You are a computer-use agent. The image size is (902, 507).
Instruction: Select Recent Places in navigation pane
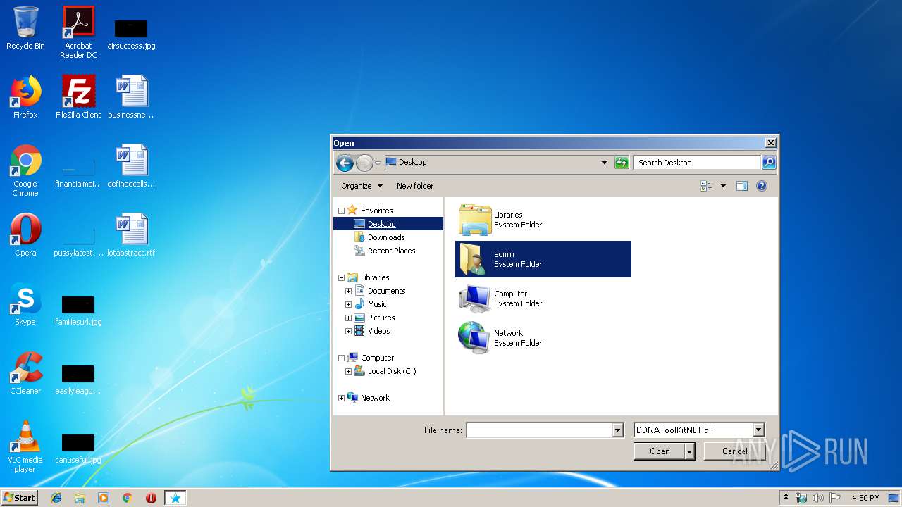point(391,251)
